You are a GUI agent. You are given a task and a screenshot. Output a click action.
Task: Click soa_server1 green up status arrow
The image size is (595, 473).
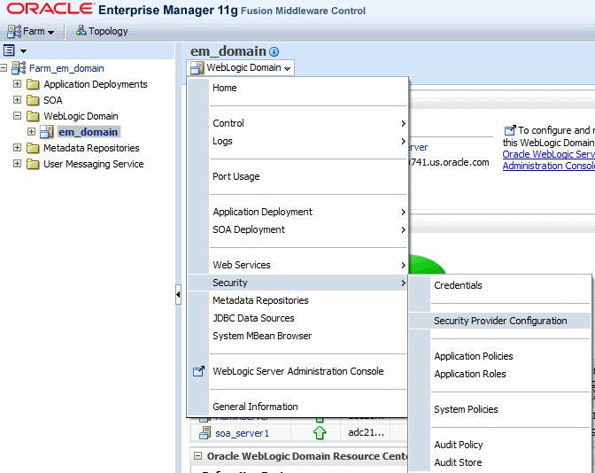(x=320, y=432)
